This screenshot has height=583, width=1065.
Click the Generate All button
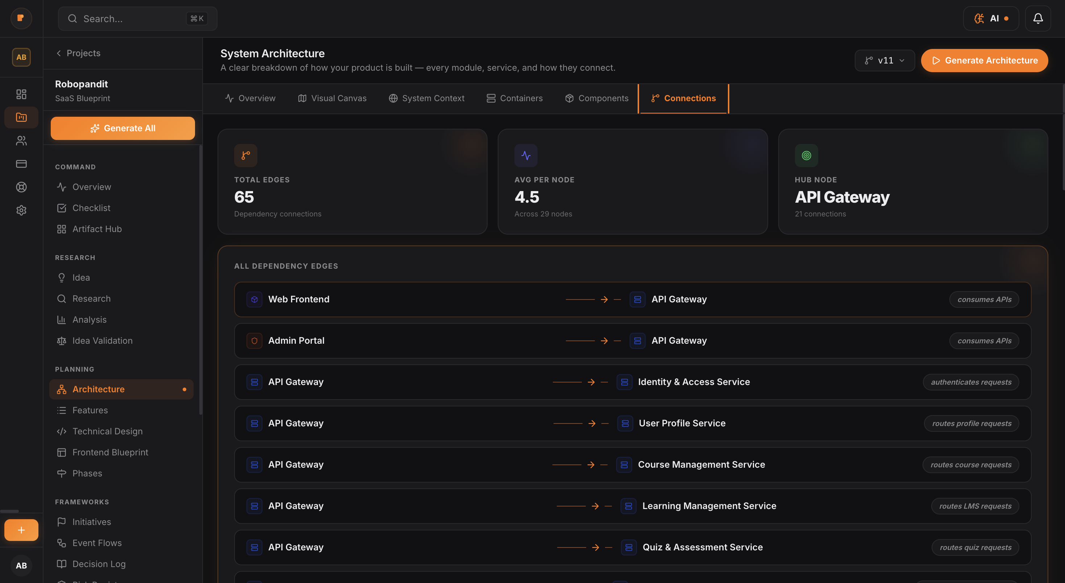tap(123, 128)
